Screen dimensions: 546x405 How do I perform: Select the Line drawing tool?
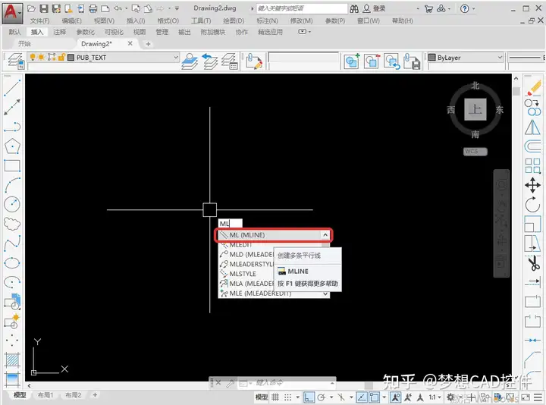[x=12, y=87]
